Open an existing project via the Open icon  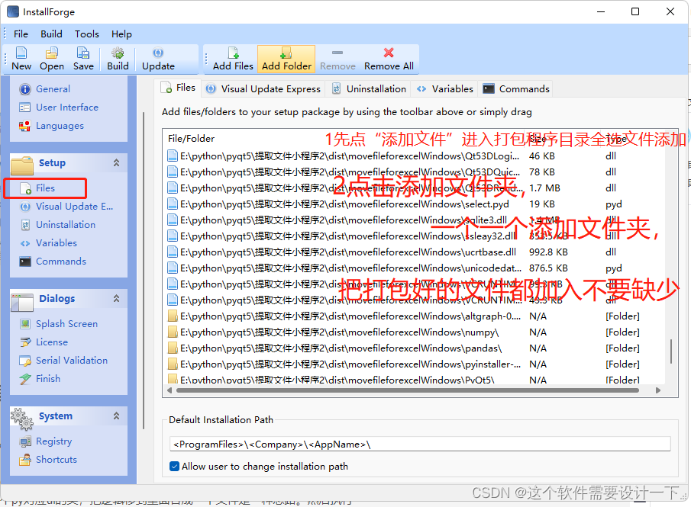point(51,59)
